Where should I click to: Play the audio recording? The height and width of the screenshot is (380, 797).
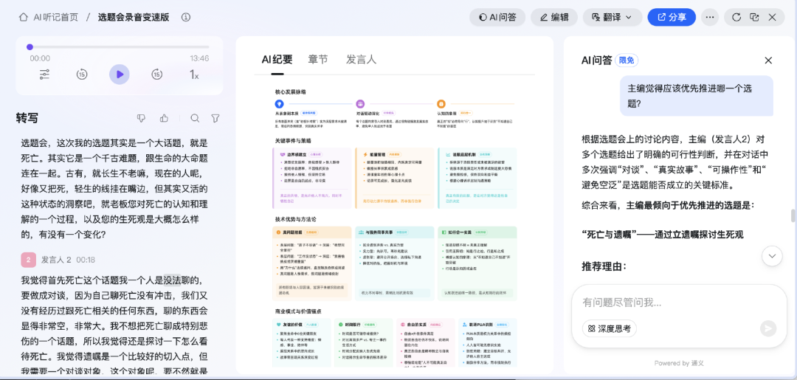click(x=119, y=74)
